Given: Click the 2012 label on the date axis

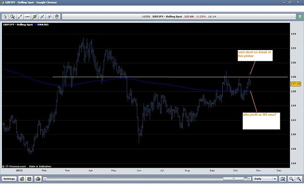Looking at the screenshot, I should click(19, 171).
